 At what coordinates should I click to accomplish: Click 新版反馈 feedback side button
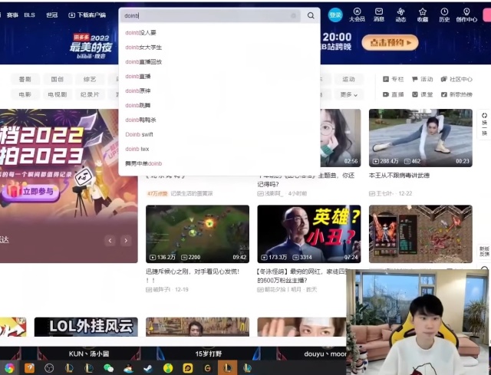click(x=484, y=252)
